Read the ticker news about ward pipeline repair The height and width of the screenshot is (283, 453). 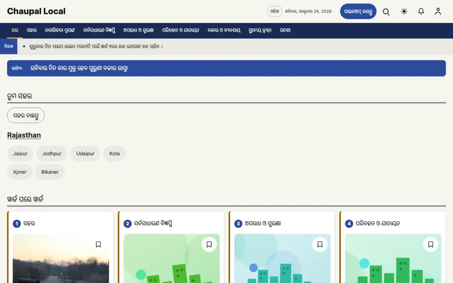click(x=96, y=46)
